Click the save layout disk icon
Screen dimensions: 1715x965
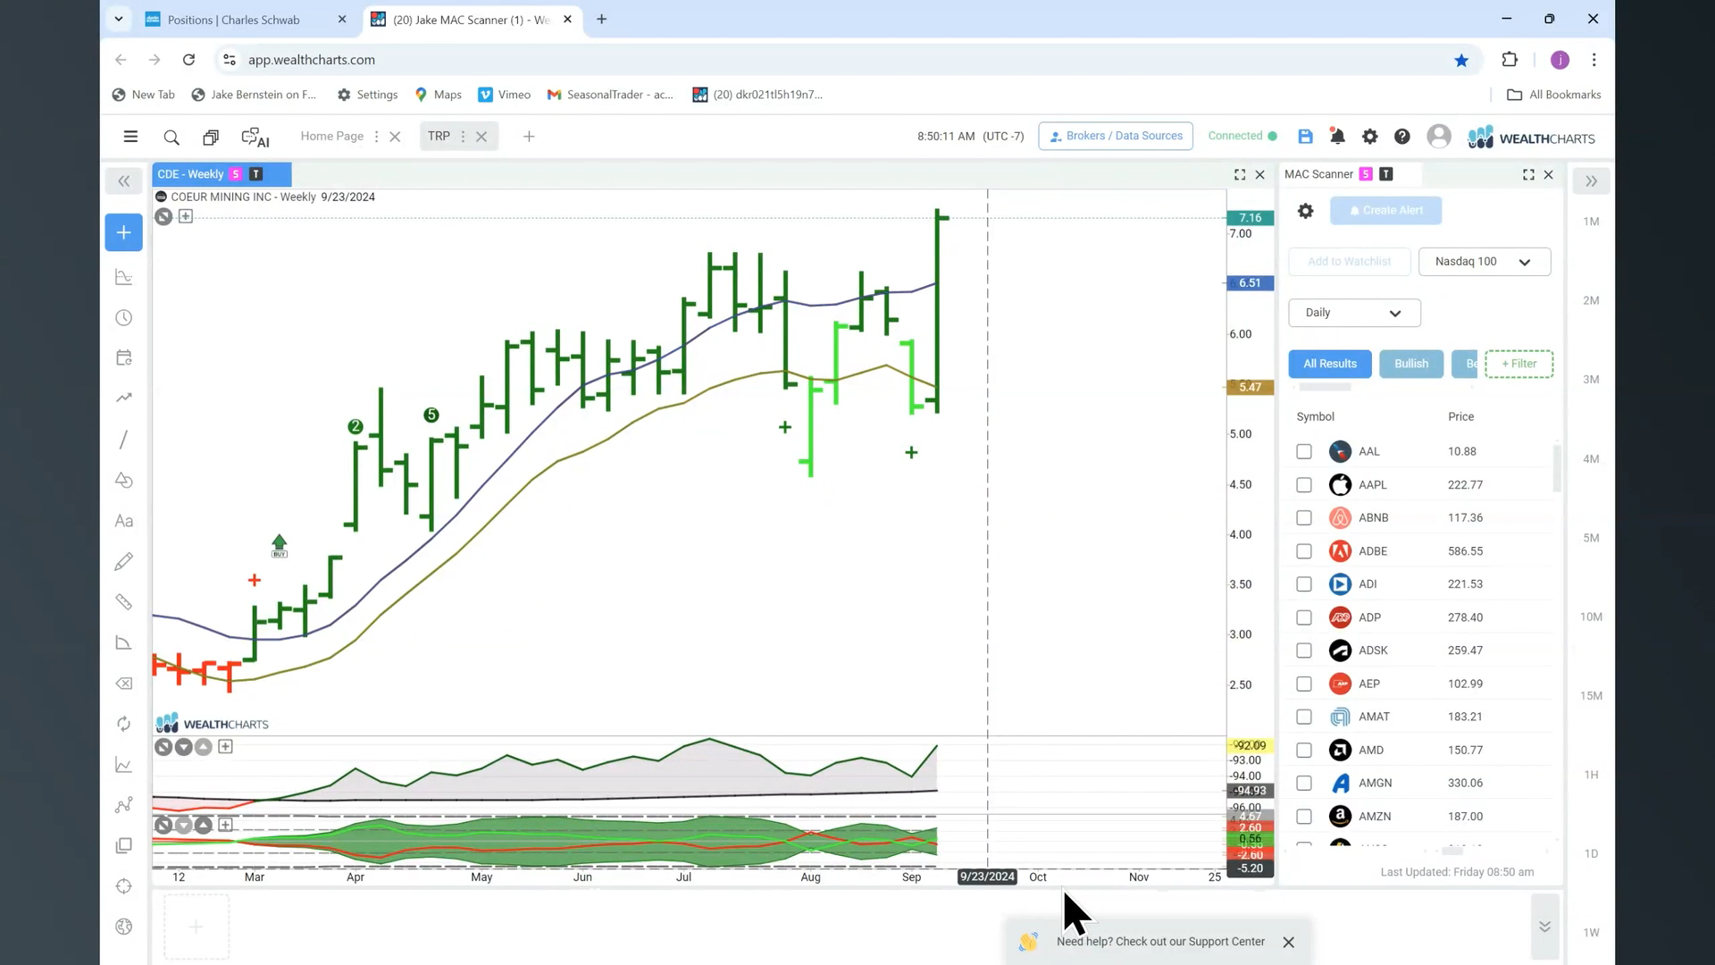tap(1305, 137)
